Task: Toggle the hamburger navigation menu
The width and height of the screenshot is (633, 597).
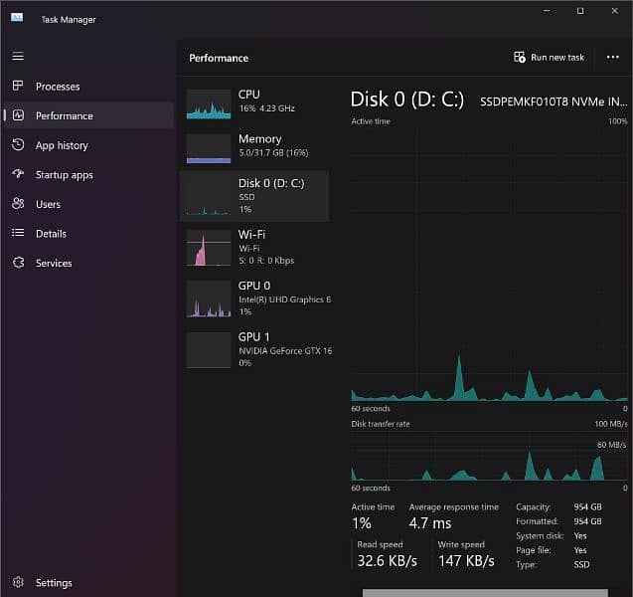Action: click(17, 56)
